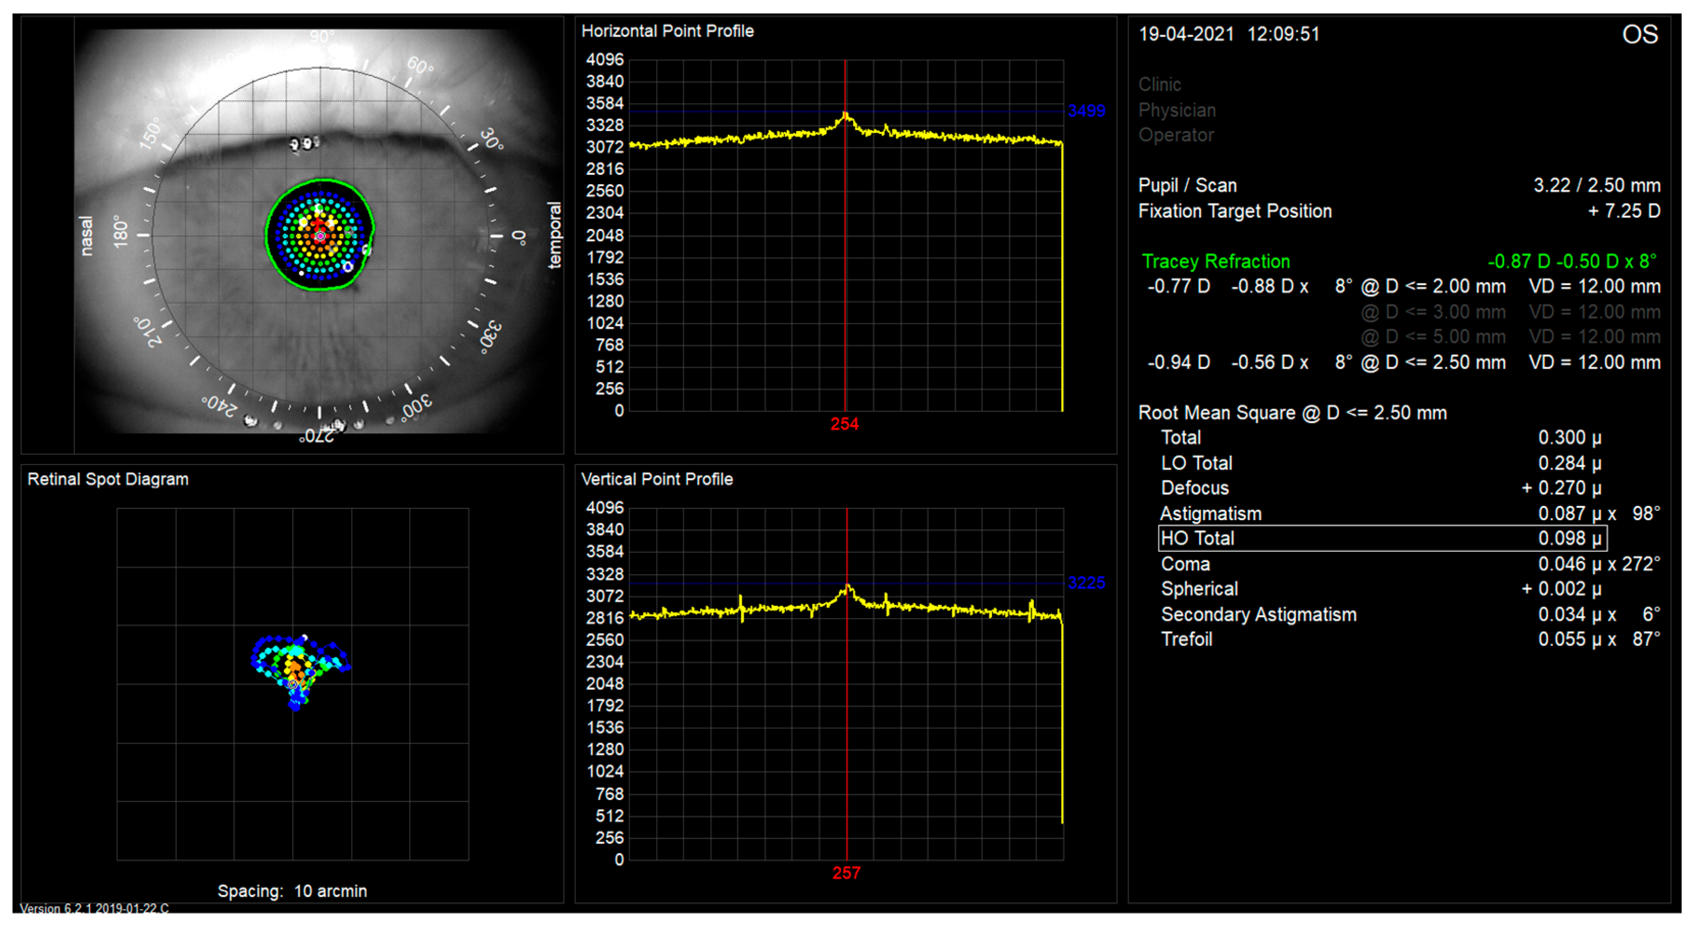Click the Defocus value + 0.270 µ
The width and height of the screenshot is (1692, 925).
[1561, 489]
